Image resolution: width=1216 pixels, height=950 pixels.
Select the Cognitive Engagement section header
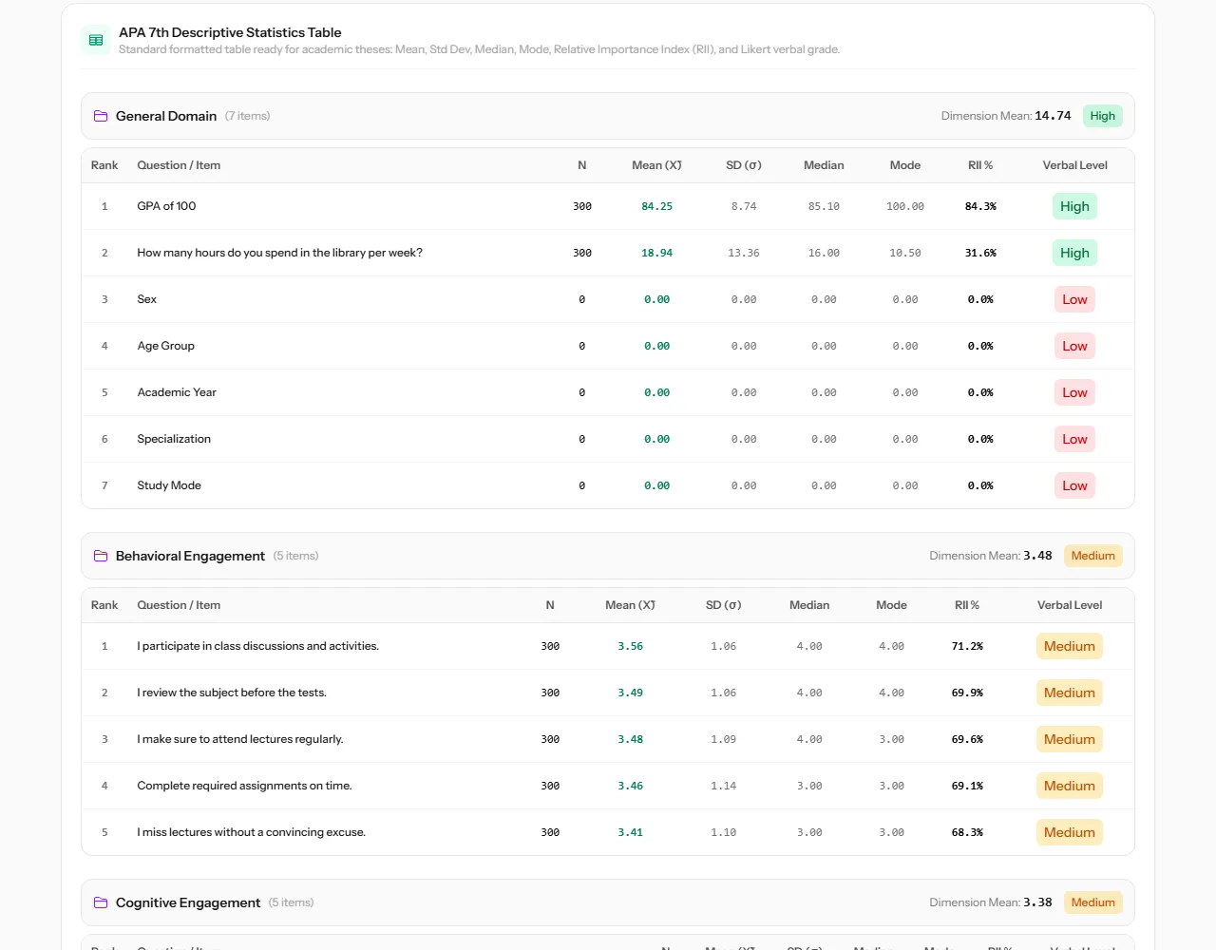click(x=608, y=902)
